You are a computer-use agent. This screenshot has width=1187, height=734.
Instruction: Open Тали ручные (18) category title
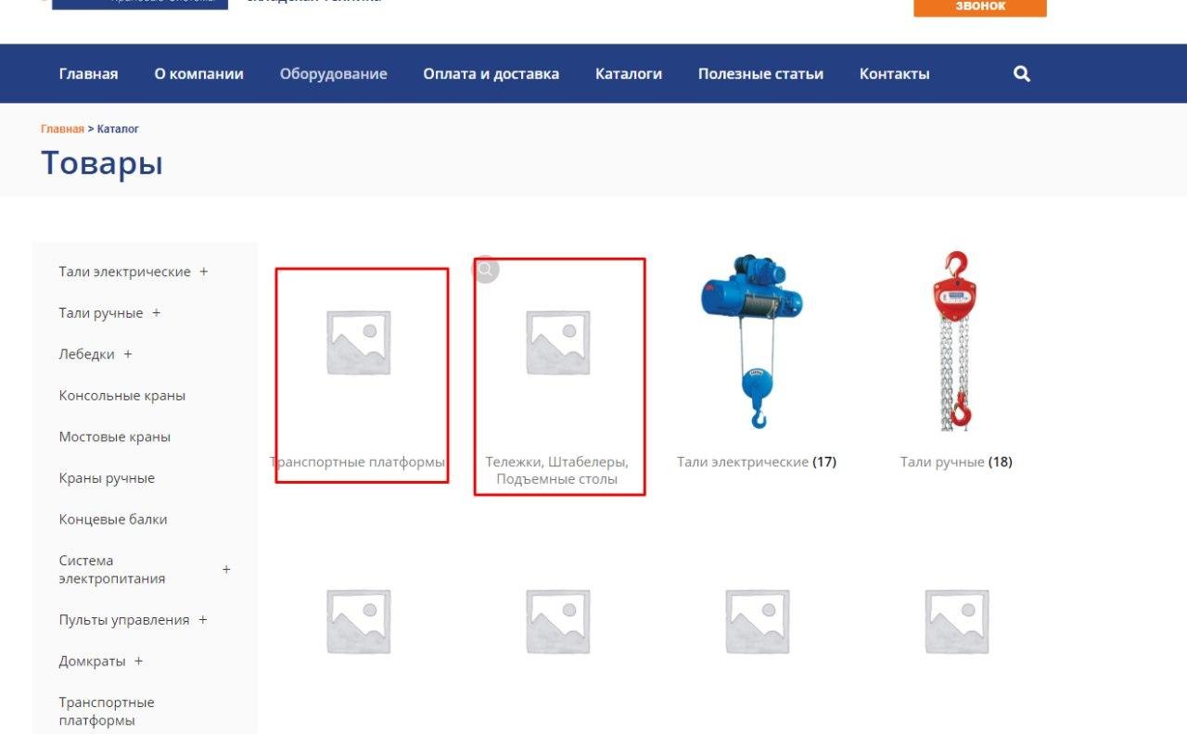pyautogui.click(x=956, y=462)
